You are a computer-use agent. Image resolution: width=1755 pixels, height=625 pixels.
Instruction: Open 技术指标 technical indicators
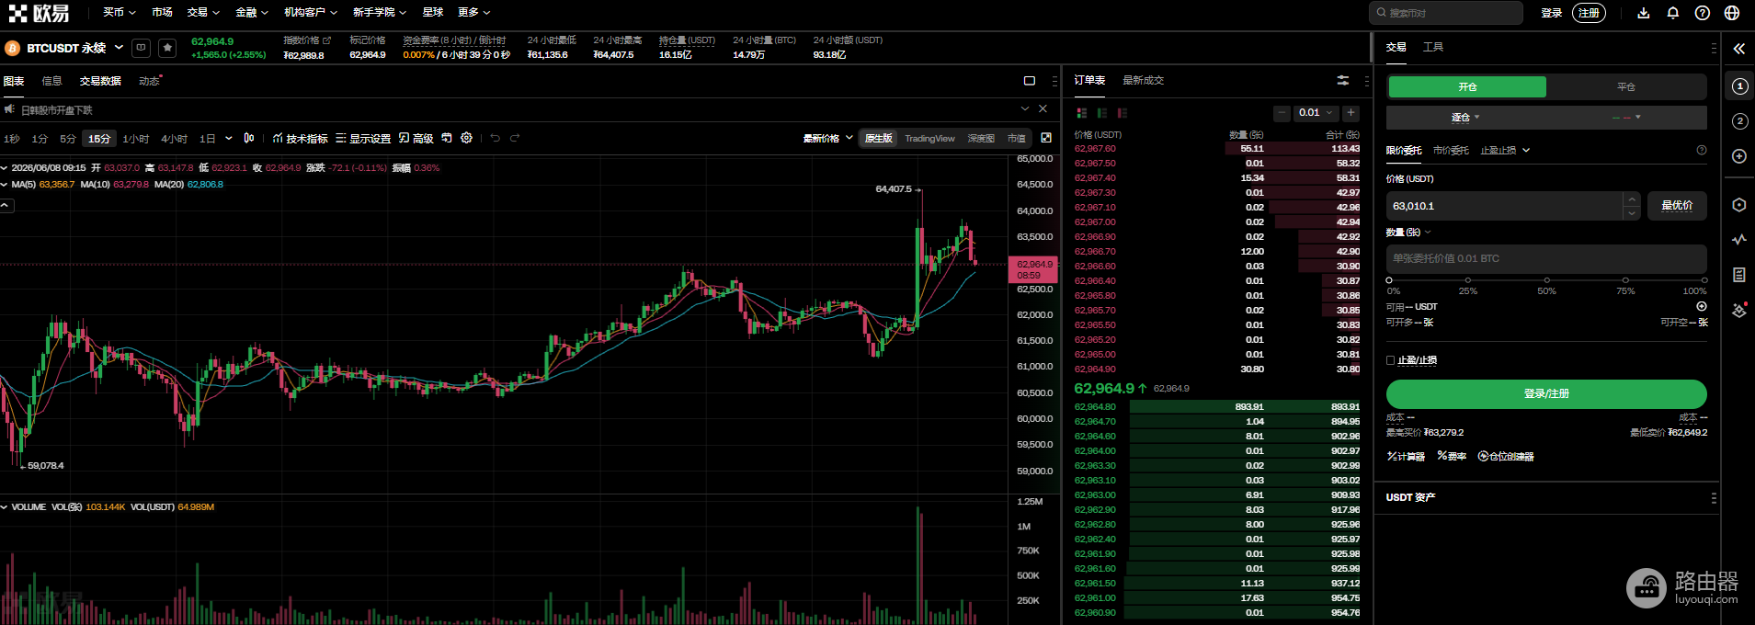tap(301, 138)
